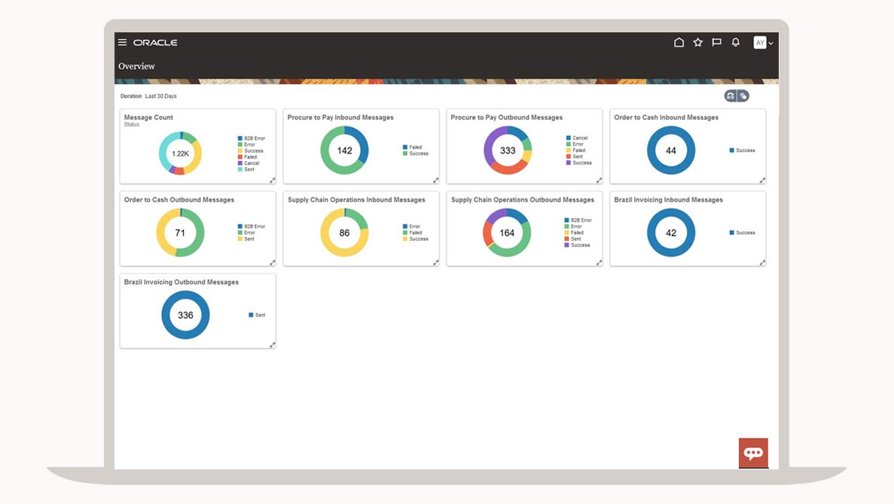The image size is (894, 504).
Task: Open the hamburger navigation menu
Action: 123,43
